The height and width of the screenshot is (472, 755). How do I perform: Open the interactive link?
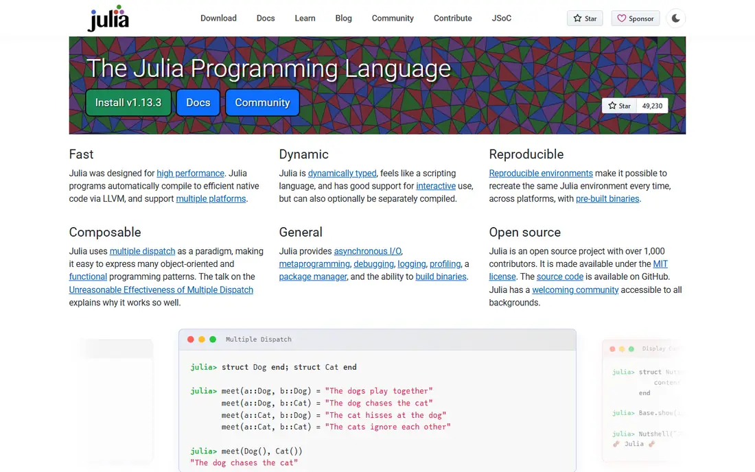tap(436, 186)
